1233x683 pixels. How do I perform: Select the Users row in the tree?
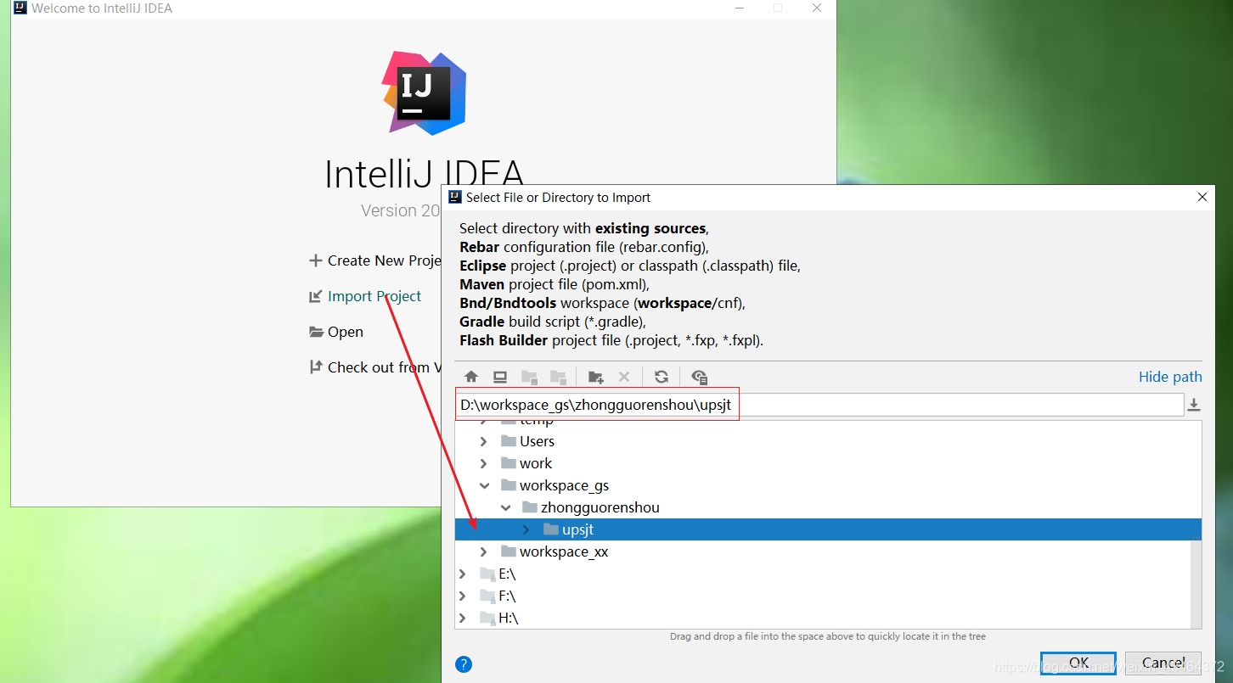click(x=828, y=441)
